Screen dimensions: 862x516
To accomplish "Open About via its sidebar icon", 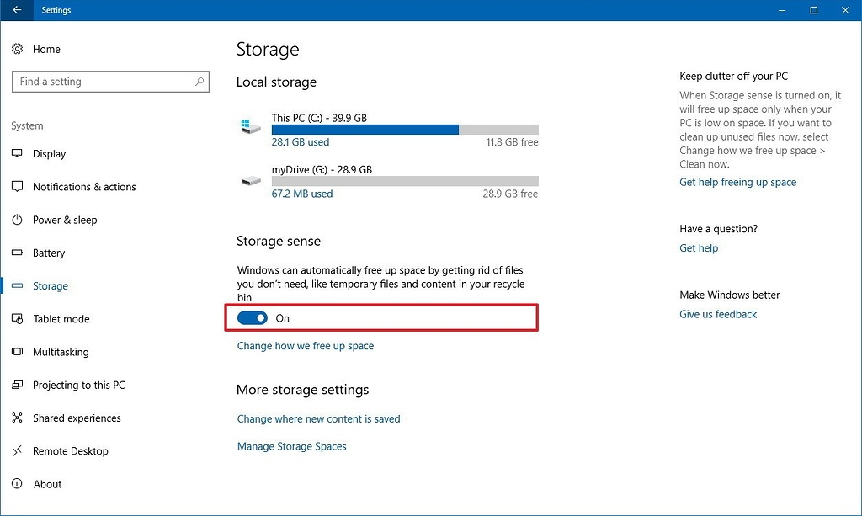I will click(19, 484).
